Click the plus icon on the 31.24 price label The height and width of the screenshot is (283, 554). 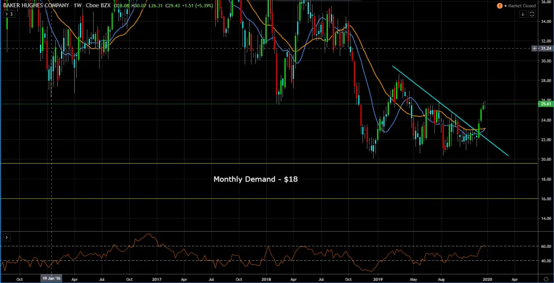point(535,49)
